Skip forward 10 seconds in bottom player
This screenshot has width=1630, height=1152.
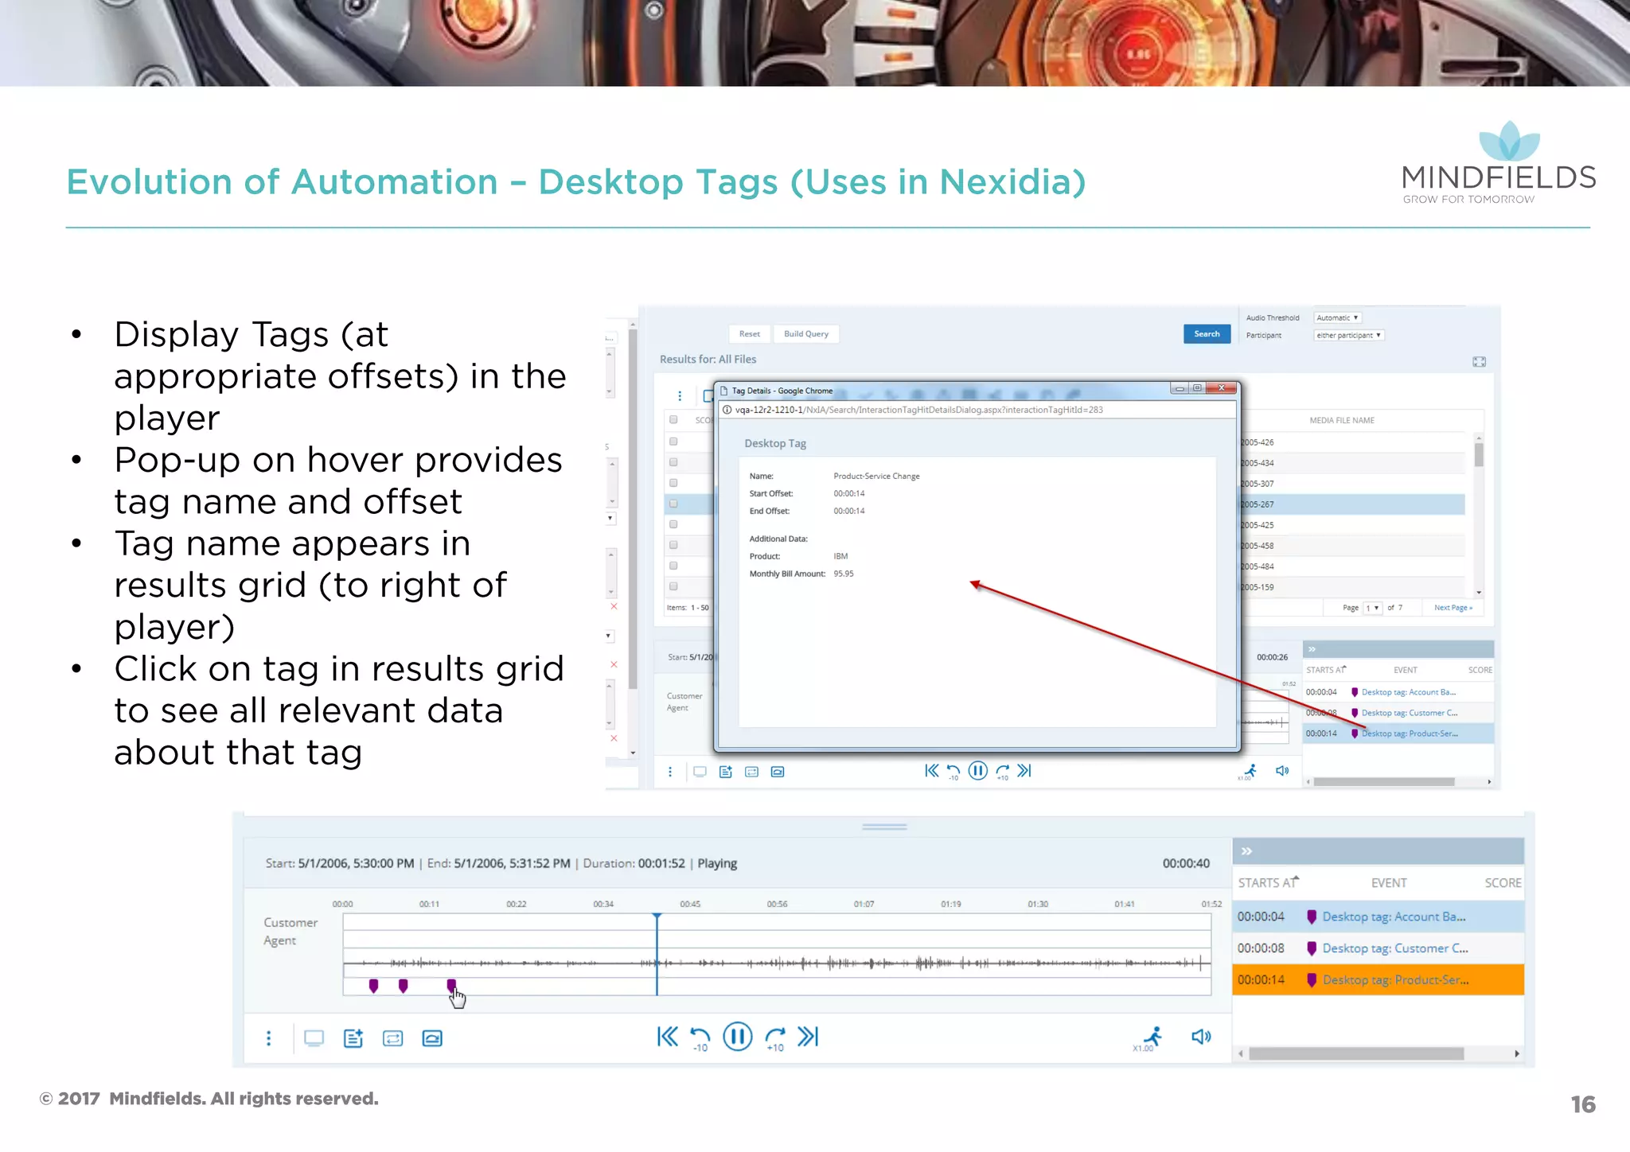[x=774, y=1037]
